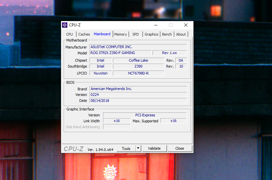Click the Validate button
This screenshot has height=180, width=272.
point(154,148)
